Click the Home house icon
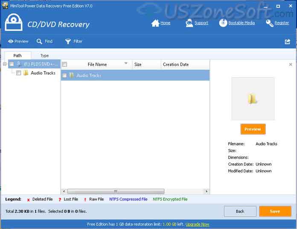This screenshot has height=229, width=297. [x=155, y=23]
